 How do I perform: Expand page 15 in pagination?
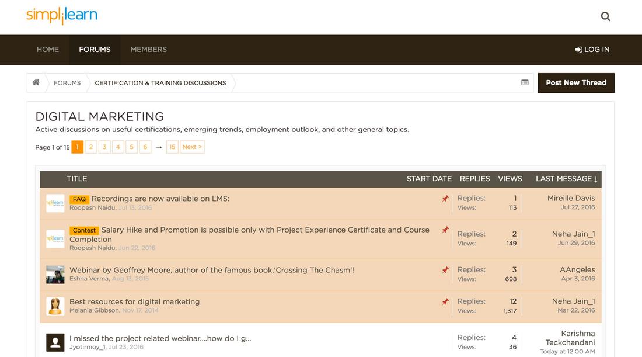point(172,147)
